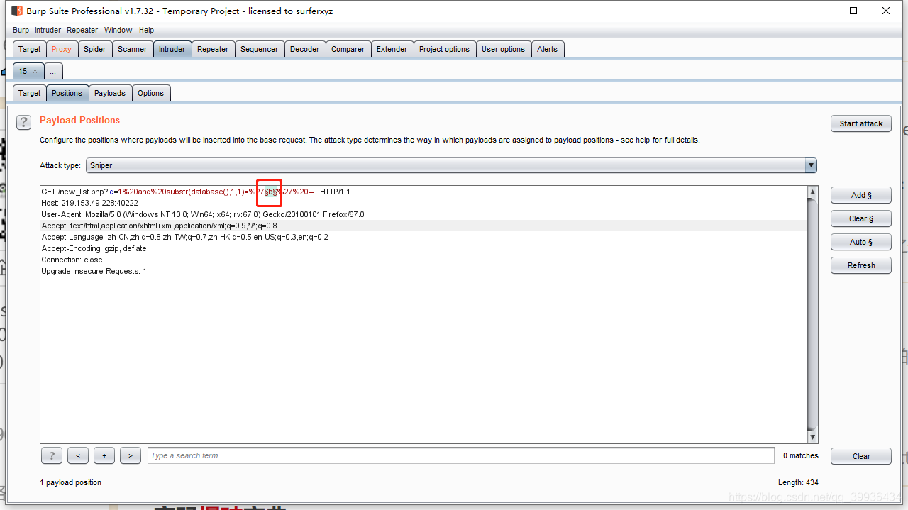Click the Clear search button
908x510 pixels.
[861, 456]
